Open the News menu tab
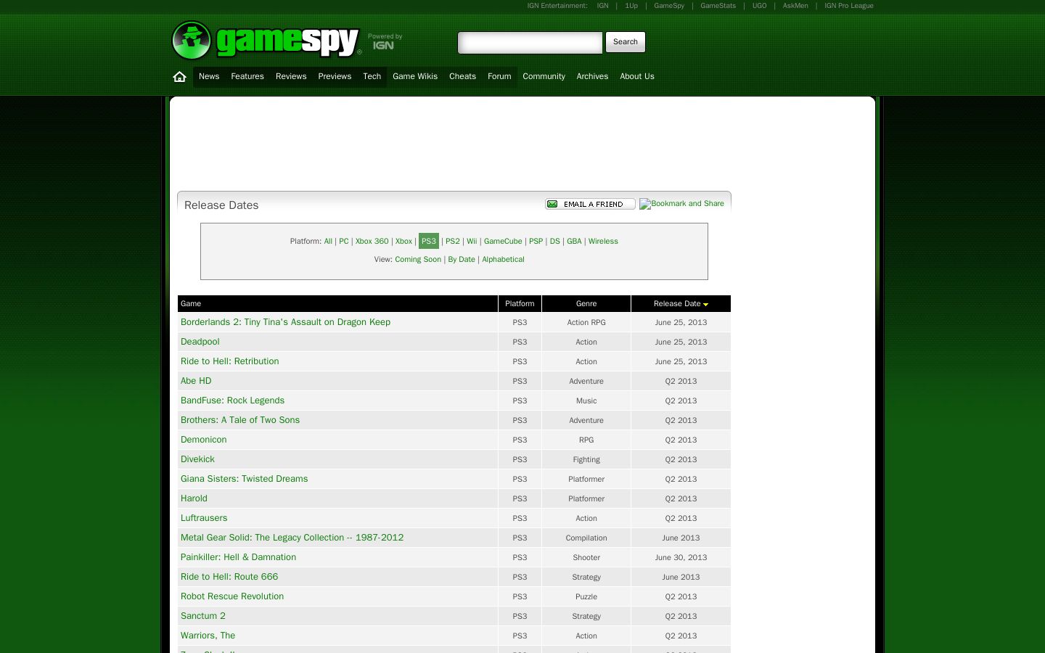This screenshot has height=653, width=1045. 209,77
